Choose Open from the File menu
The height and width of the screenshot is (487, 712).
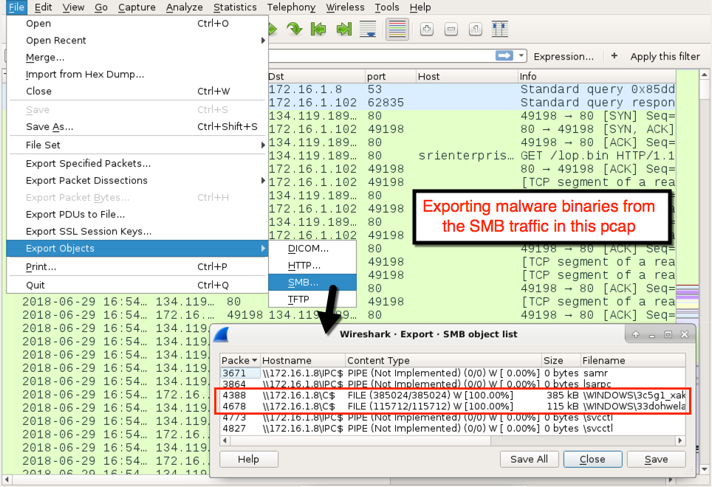tap(137, 24)
